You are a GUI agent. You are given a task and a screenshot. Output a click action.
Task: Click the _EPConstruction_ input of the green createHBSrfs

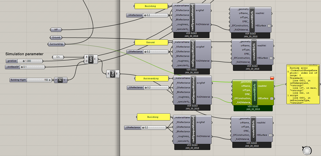tap(242, 98)
